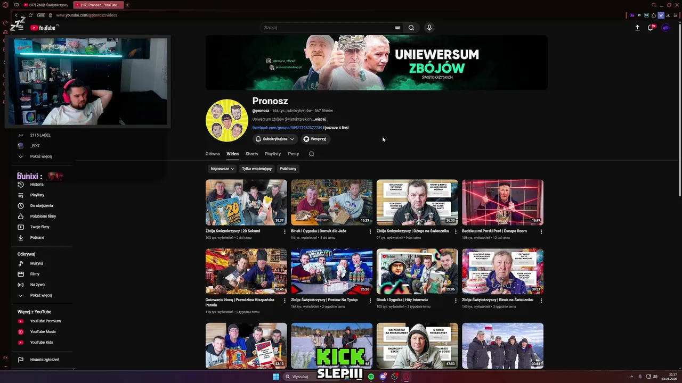The width and height of the screenshot is (682, 383).
Task: Open browser downloads icon
Action: click(669, 15)
